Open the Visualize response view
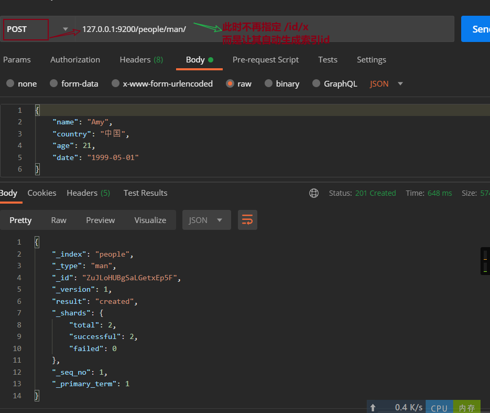 [x=150, y=220]
